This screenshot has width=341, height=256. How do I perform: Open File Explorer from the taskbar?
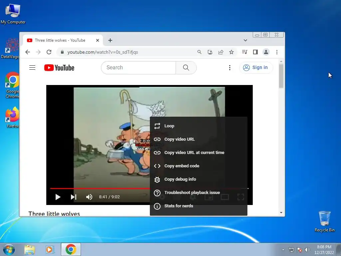(30, 250)
